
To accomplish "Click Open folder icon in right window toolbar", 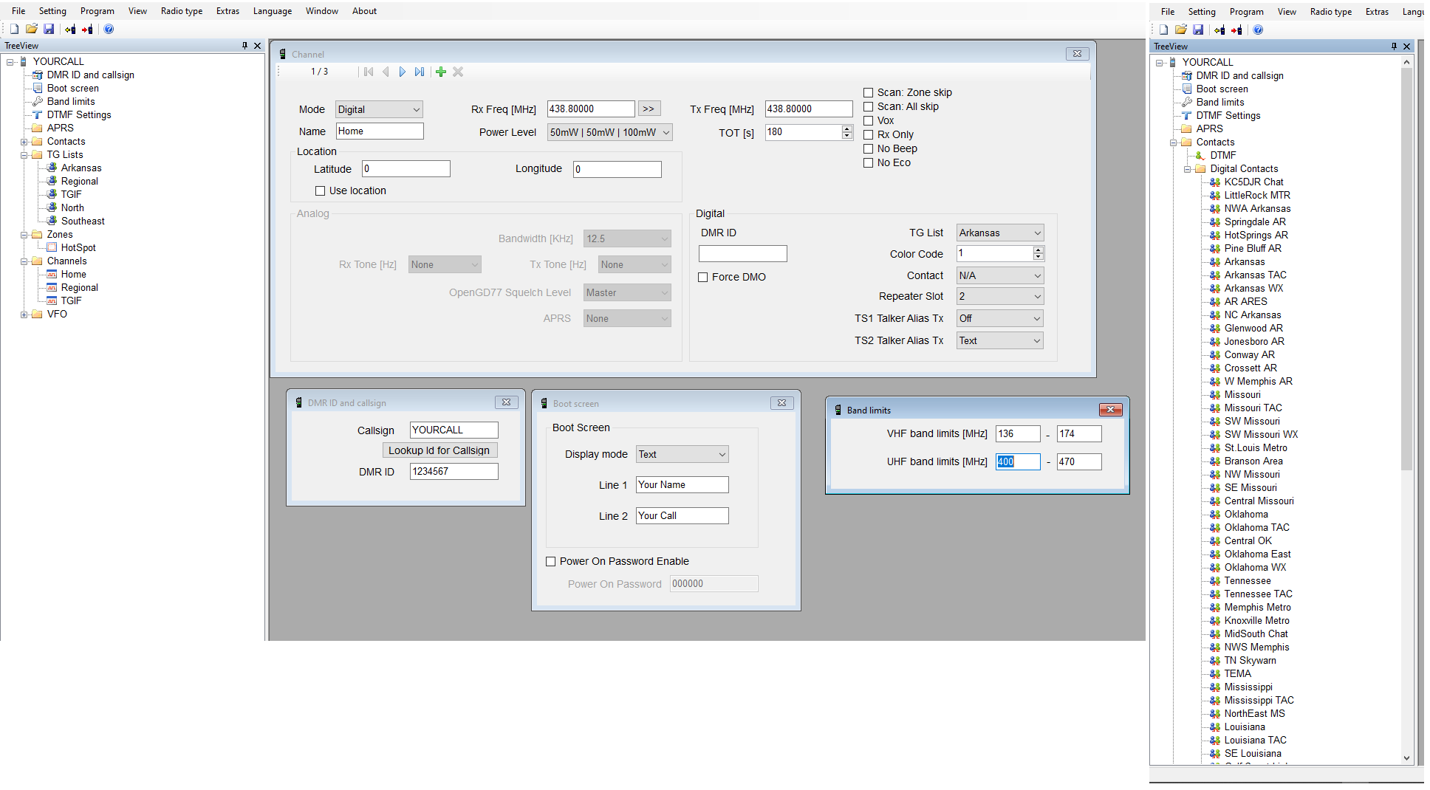I will [1180, 30].
